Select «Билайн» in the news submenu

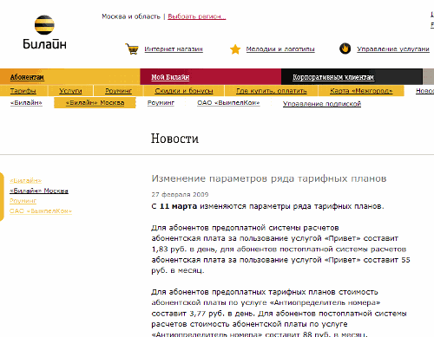[x=26, y=103]
